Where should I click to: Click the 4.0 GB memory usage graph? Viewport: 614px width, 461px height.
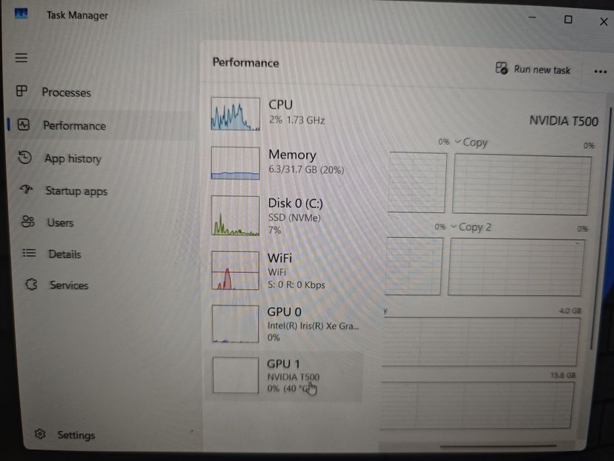(x=480, y=341)
